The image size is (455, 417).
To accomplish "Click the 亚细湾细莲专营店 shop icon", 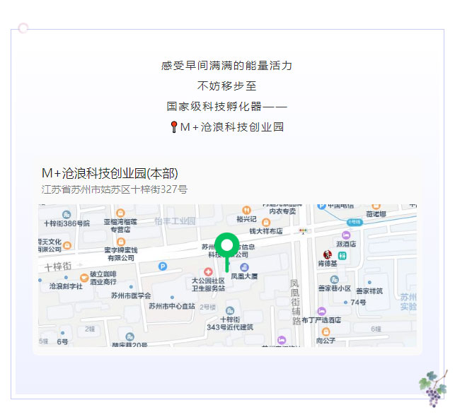I will pyautogui.click(x=120, y=213).
